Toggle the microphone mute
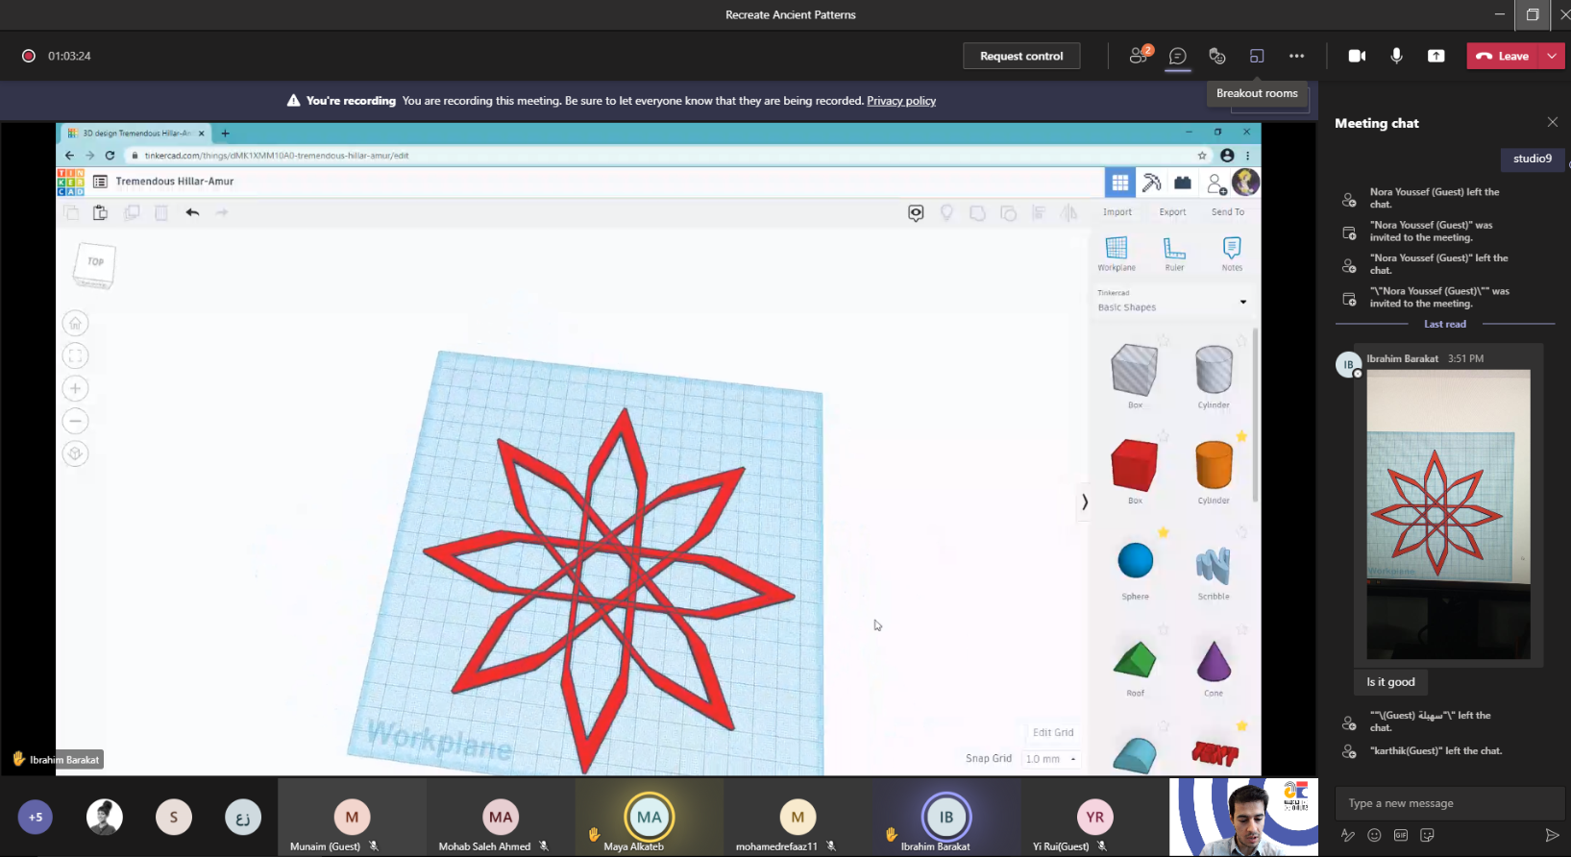 point(1396,56)
